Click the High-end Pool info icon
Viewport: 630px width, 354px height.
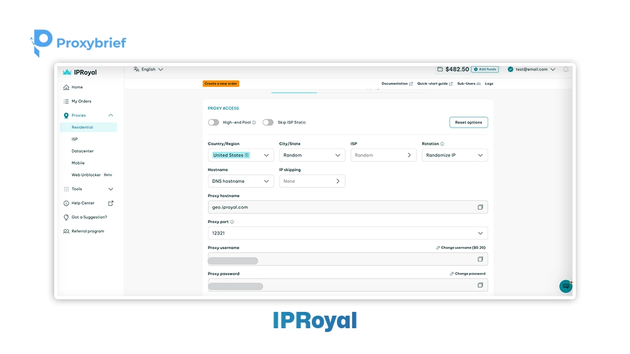tap(254, 123)
